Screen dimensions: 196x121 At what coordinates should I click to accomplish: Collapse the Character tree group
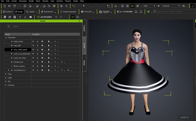(x=6, y=37)
